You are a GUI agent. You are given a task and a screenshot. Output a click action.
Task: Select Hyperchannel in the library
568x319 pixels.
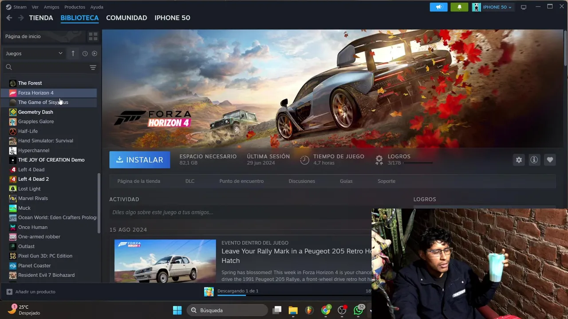49,150
